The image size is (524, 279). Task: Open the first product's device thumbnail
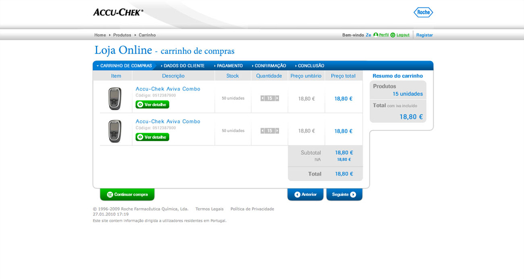(115, 99)
